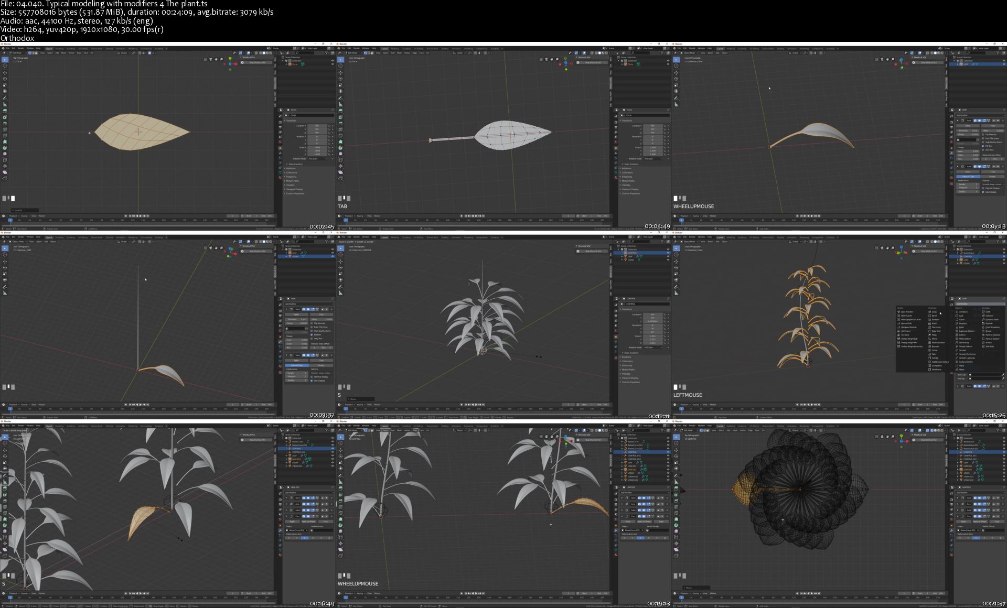The image size is (1007, 608).
Task: Toggle Fill Rim checkbox in 00:09:37 frame
Action: [312, 334]
